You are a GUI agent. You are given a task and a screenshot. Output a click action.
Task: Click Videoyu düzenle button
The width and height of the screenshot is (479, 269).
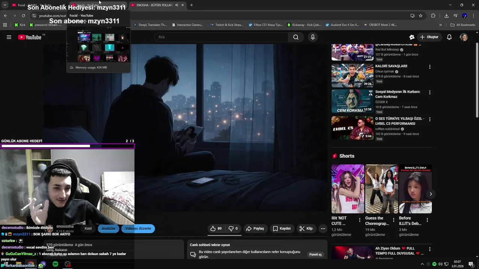(138, 229)
